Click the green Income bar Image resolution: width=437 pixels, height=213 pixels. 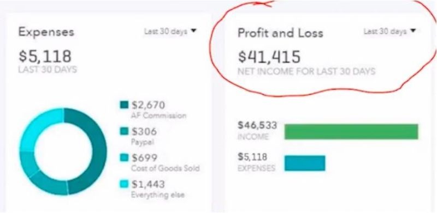tap(351, 131)
